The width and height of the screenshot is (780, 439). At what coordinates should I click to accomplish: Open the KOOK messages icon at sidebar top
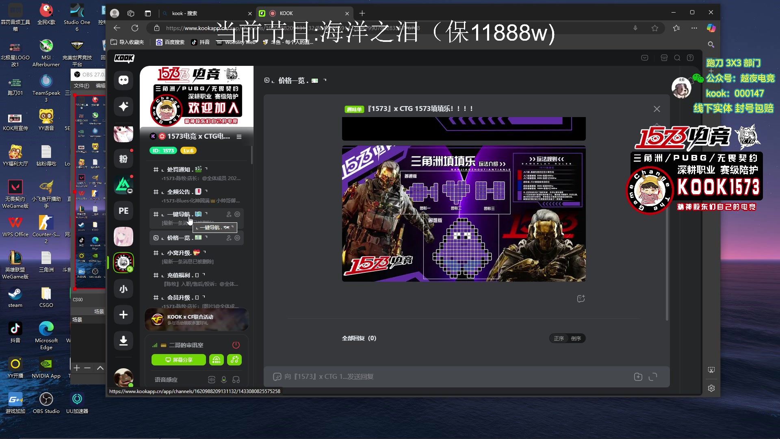(x=123, y=80)
